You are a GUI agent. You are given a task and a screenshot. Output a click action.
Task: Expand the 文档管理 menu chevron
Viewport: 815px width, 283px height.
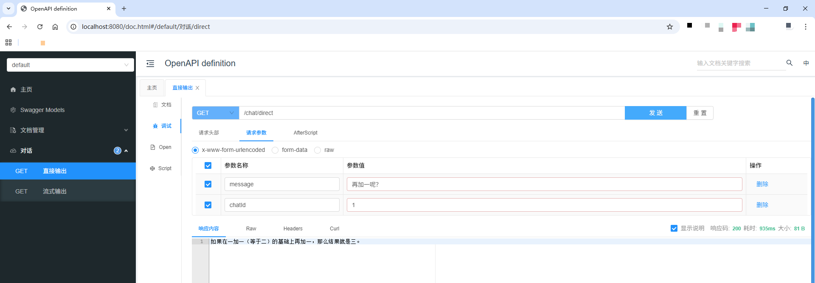click(126, 130)
